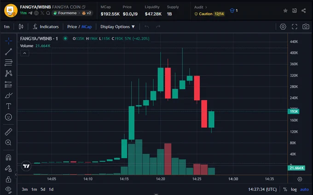Add FANGYA to favorites star

click(285, 11)
